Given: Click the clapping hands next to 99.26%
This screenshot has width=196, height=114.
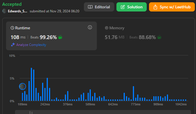Looking at the screenshot, I should [60, 37].
